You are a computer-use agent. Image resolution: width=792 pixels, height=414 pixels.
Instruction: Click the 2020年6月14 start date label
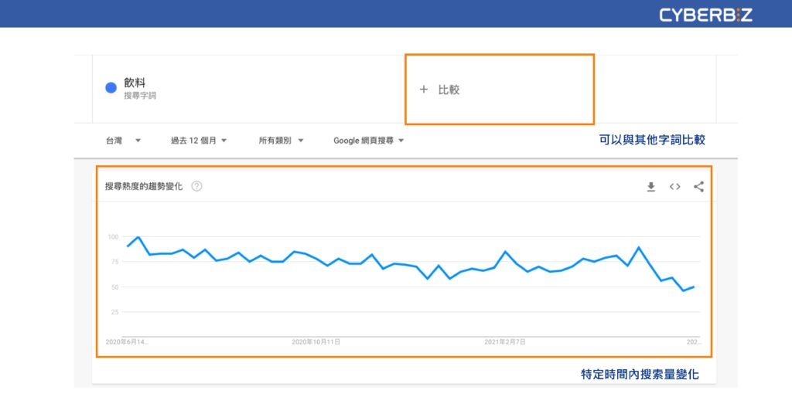(x=127, y=341)
